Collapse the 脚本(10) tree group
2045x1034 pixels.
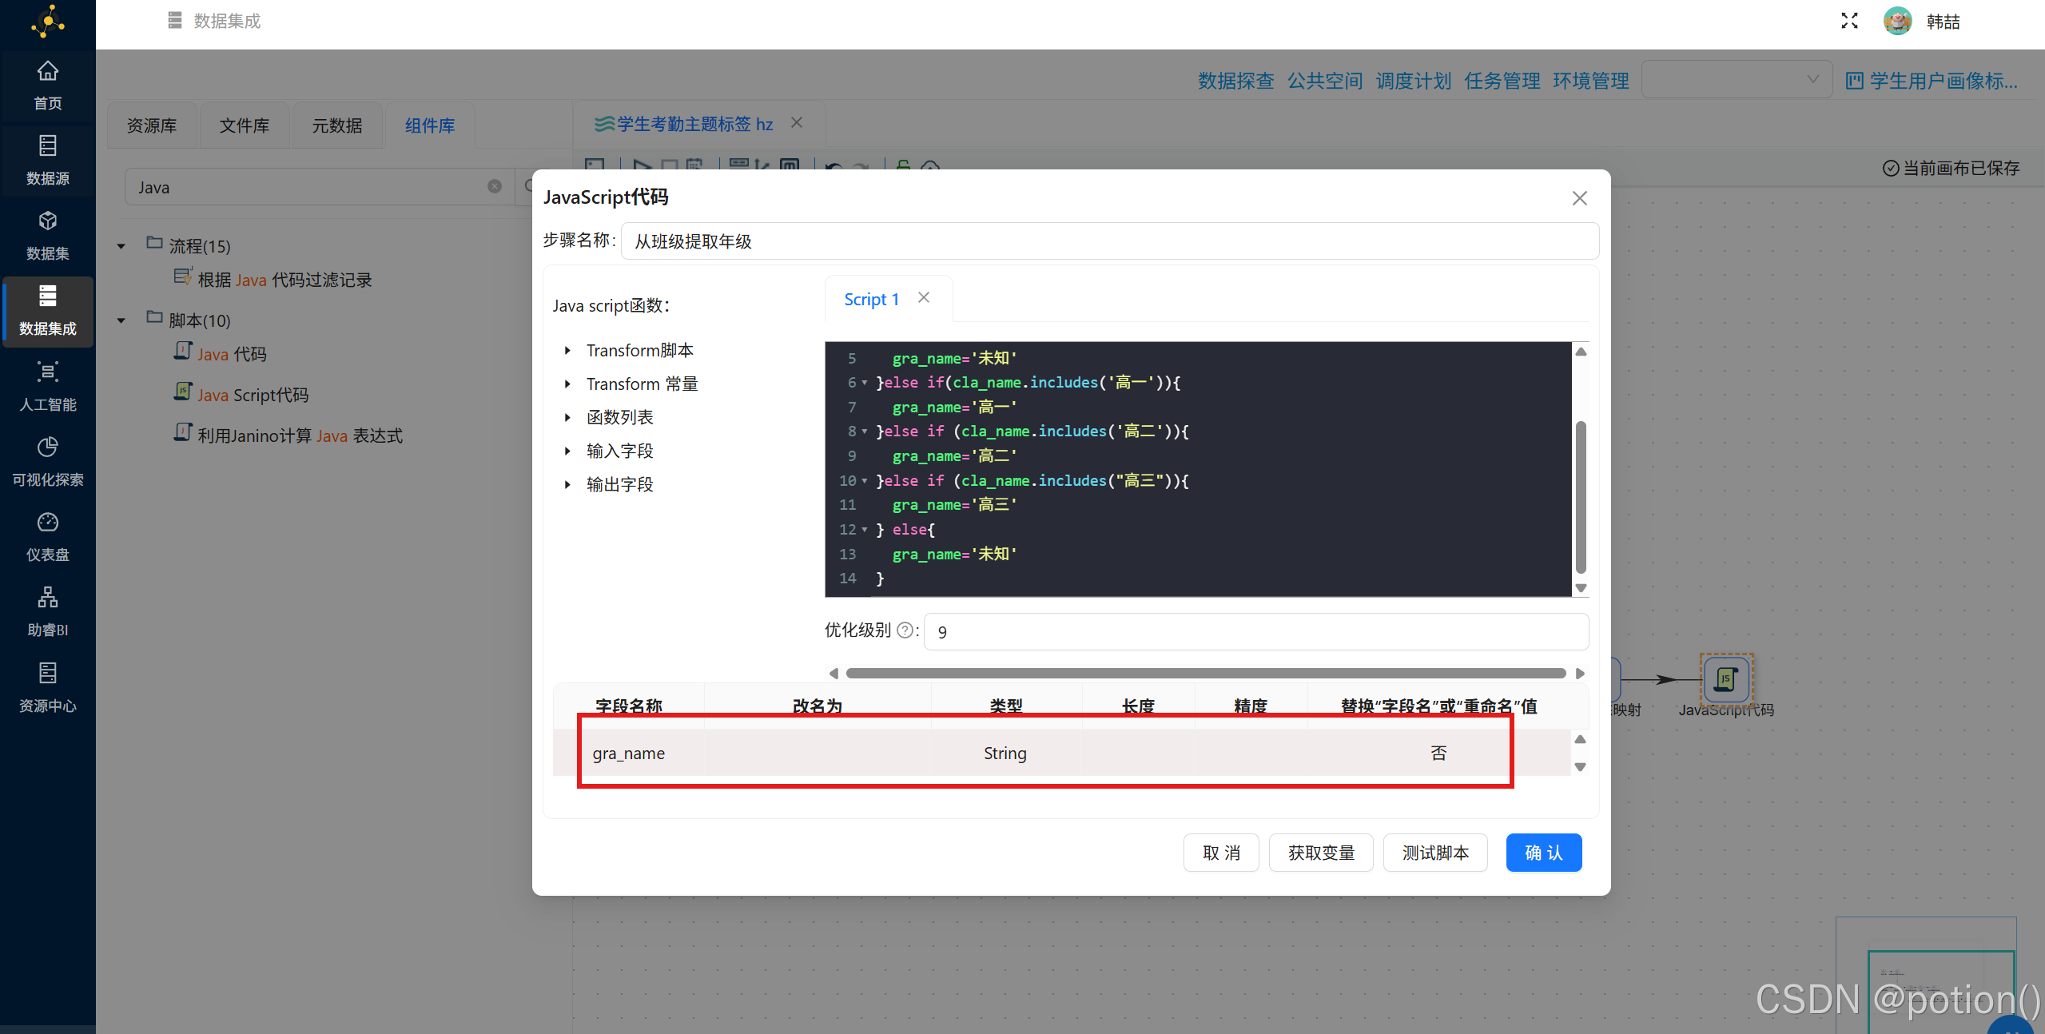point(121,320)
